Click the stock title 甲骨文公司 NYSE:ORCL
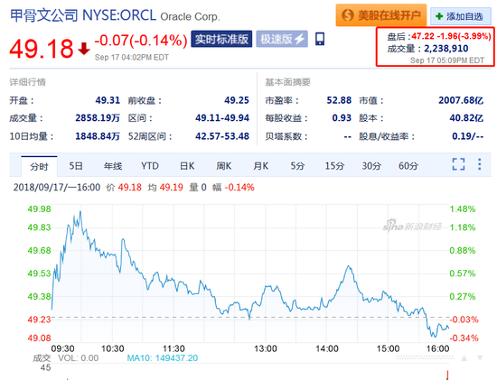The width and height of the screenshot is (497, 380). tap(83, 15)
